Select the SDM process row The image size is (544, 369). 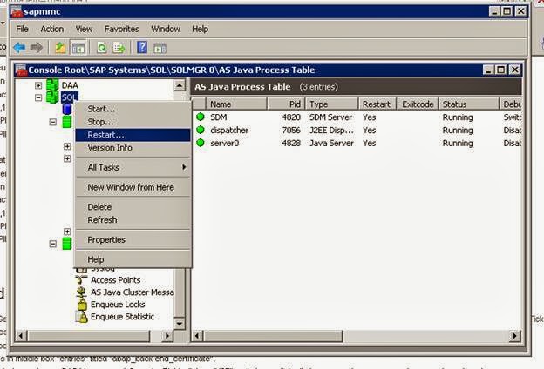coord(357,117)
